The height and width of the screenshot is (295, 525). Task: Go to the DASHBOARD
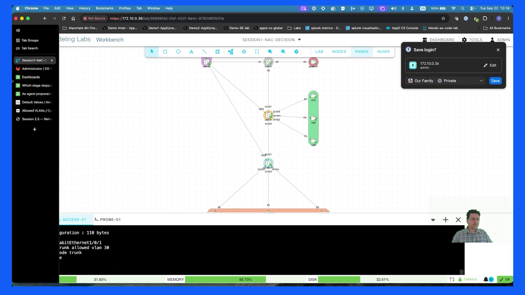[x=438, y=40]
